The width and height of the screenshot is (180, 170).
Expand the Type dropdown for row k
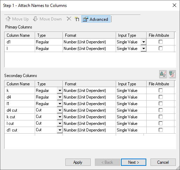(x=60, y=91)
